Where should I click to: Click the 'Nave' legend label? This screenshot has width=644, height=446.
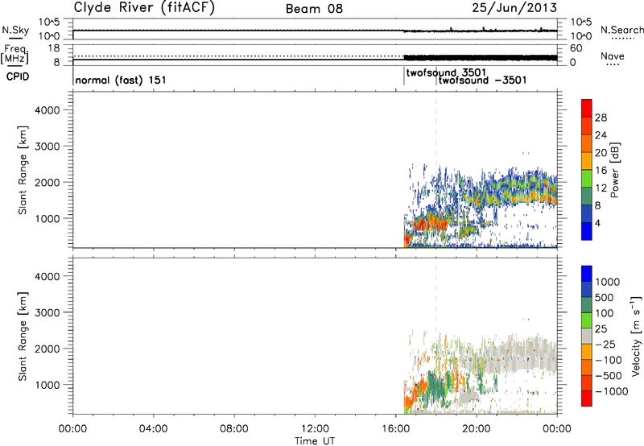point(613,56)
